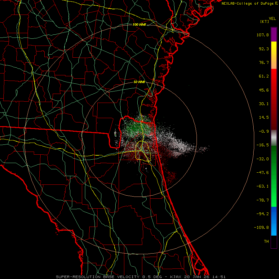Select the -78.7 legend value
This screenshot has height=279, width=279.
click(263, 200)
